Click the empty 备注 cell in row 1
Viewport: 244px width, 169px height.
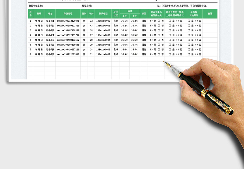(x=210, y=21)
